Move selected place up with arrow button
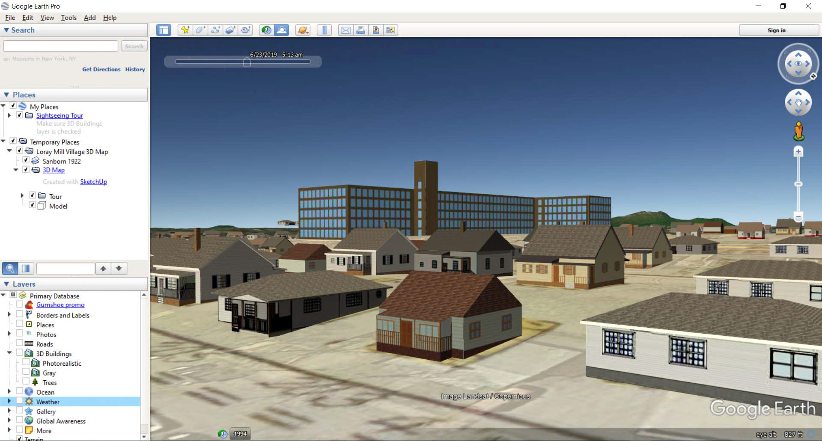Screen dimensions: 822x441 pyautogui.click(x=103, y=268)
